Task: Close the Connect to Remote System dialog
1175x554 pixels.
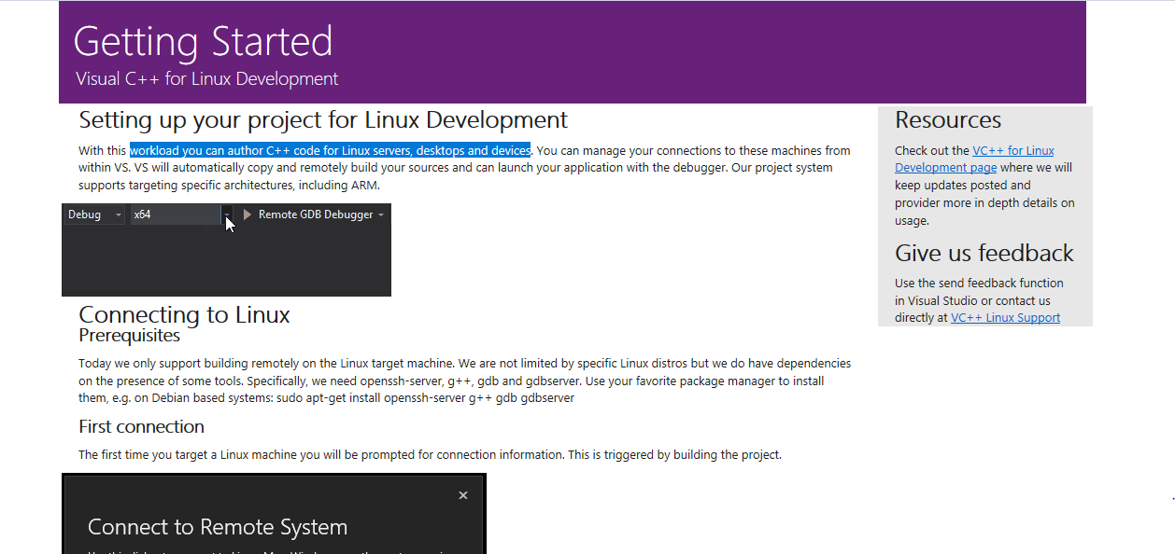Action: (x=462, y=495)
